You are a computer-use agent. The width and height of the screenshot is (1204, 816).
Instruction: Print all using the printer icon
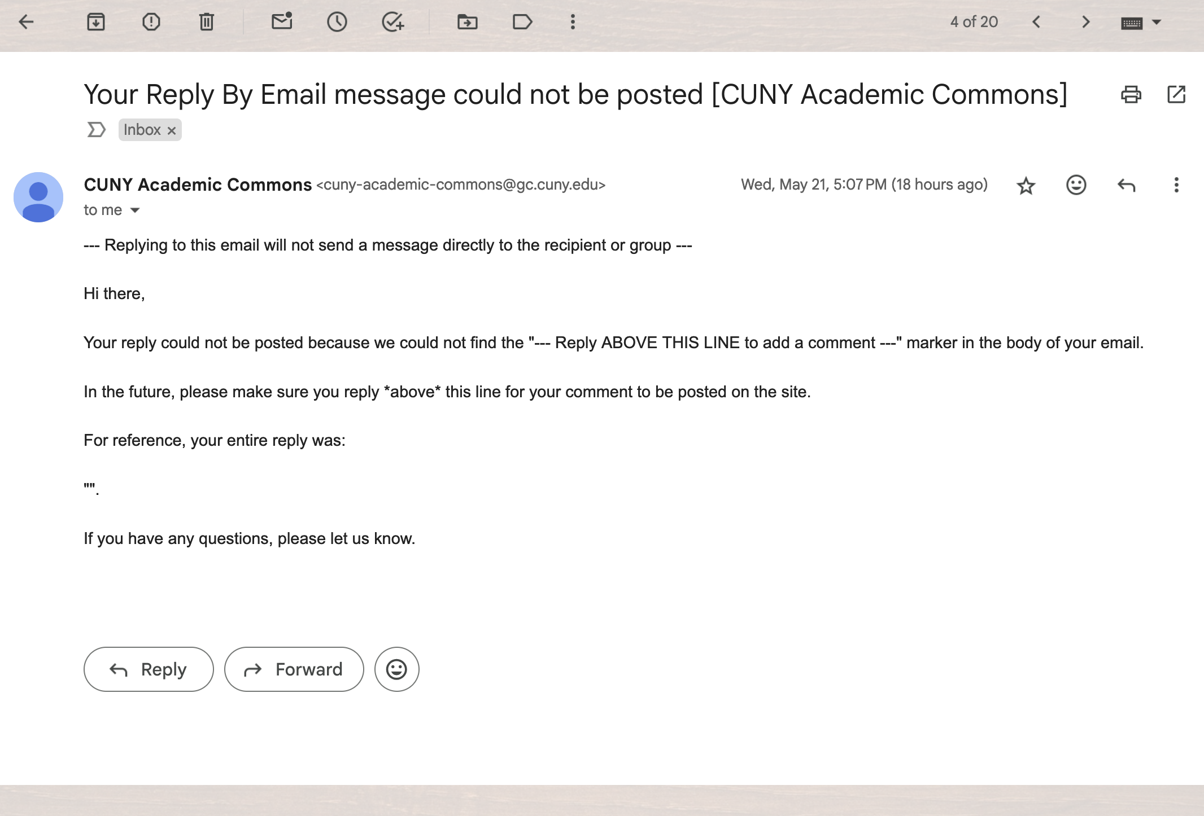(1131, 94)
